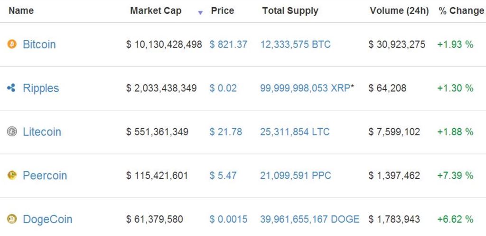486x236 pixels.
Task: Click Peercoin price $ 5.47 link
Action: click(x=223, y=175)
